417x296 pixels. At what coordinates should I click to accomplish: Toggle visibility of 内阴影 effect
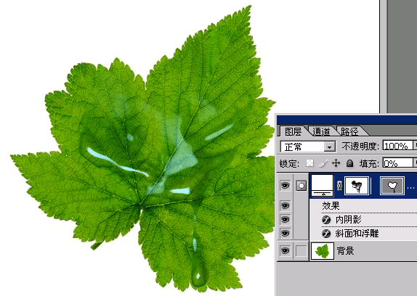coord(285,220)
